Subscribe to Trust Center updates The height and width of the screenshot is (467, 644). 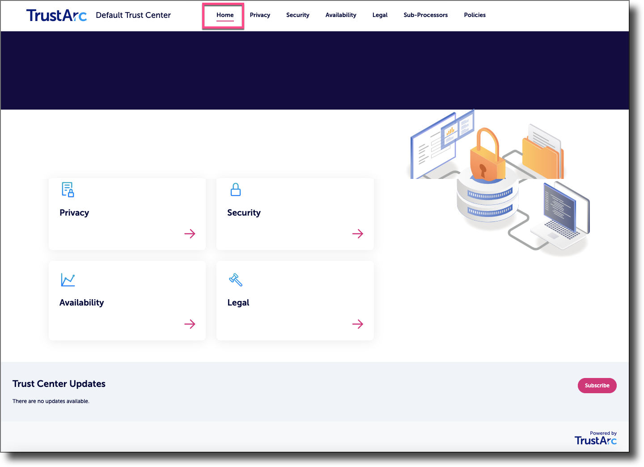(597, 386)
